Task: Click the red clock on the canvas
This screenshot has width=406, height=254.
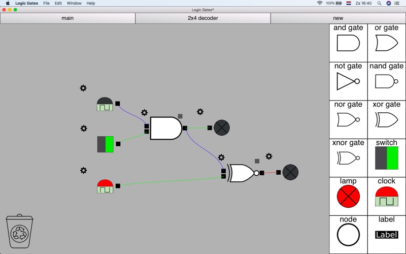Action: tap(105, 186)
